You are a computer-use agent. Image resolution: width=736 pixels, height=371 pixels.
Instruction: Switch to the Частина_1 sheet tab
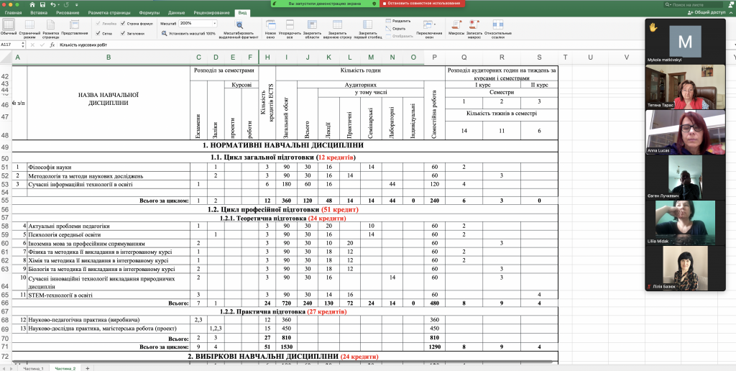pos(33,367)
